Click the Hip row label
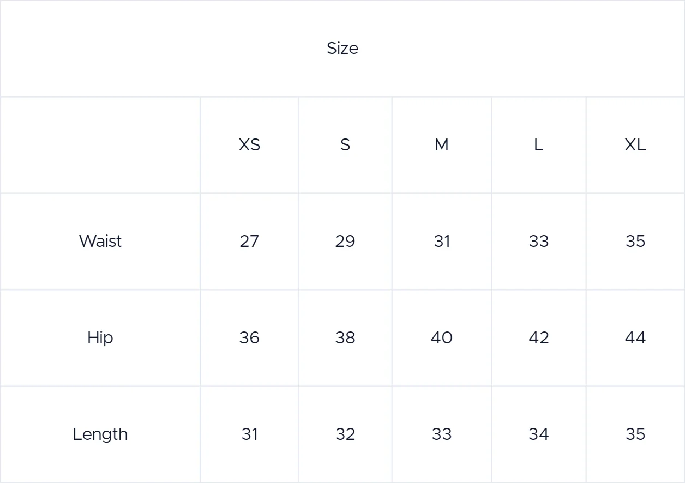Image resolution: width=685 pixels, height=483 pixels. [x=100, y=338]
